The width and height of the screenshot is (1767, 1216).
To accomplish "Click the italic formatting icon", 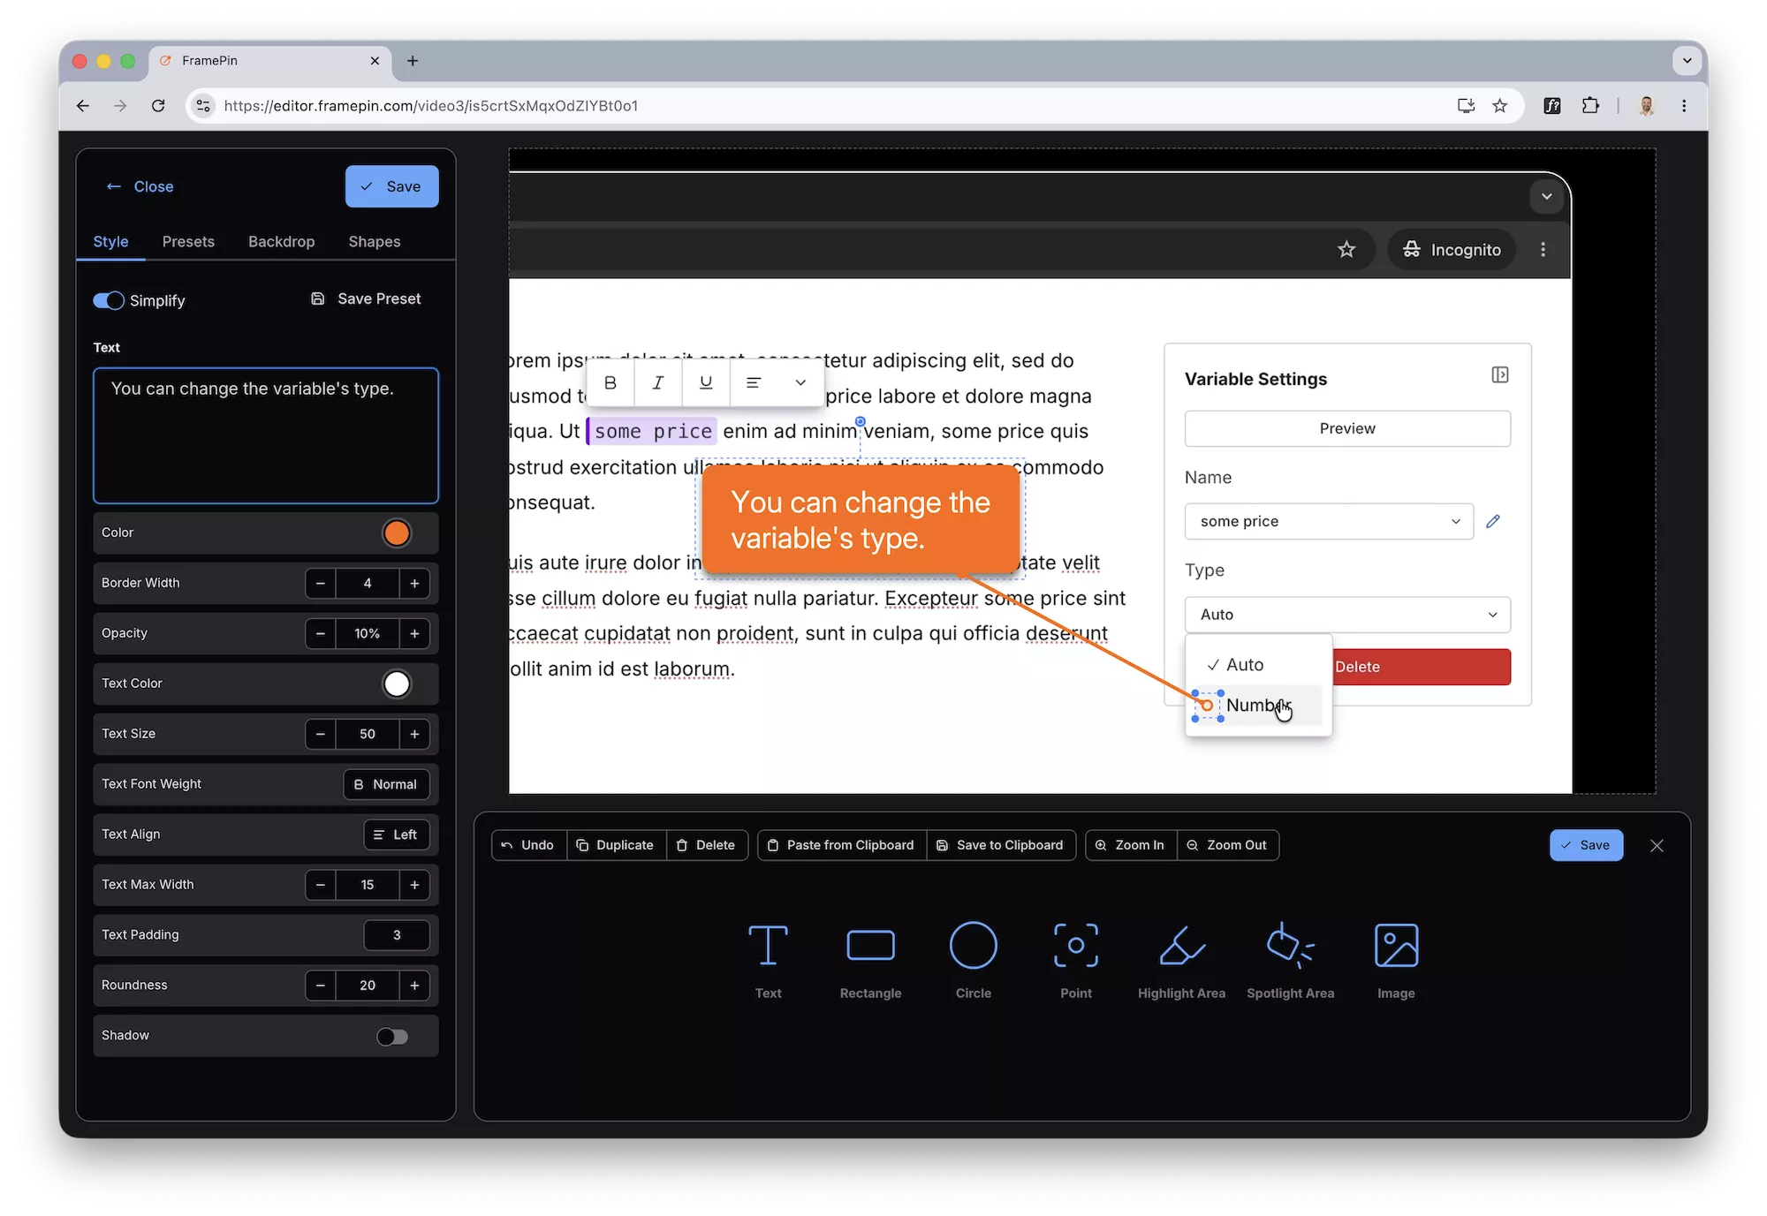I will click(x=658, y=382).
